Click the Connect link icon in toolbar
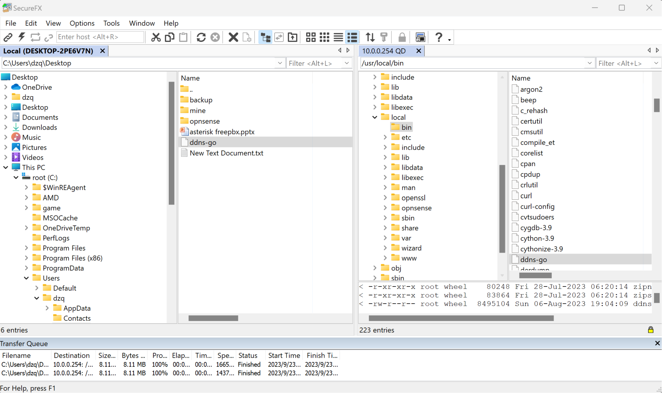 (8, 37)
